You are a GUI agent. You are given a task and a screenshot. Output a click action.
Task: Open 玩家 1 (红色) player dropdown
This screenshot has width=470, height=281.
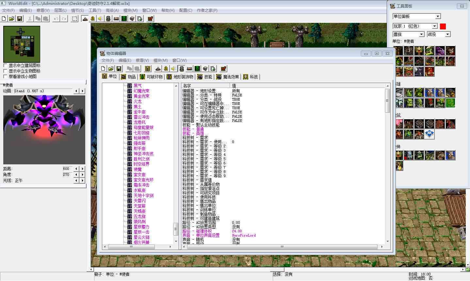[x=415, y=26]
